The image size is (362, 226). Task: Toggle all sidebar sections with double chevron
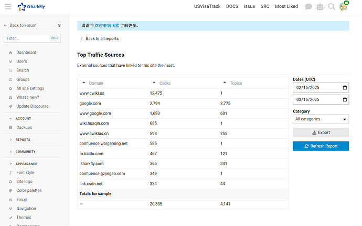59,25
